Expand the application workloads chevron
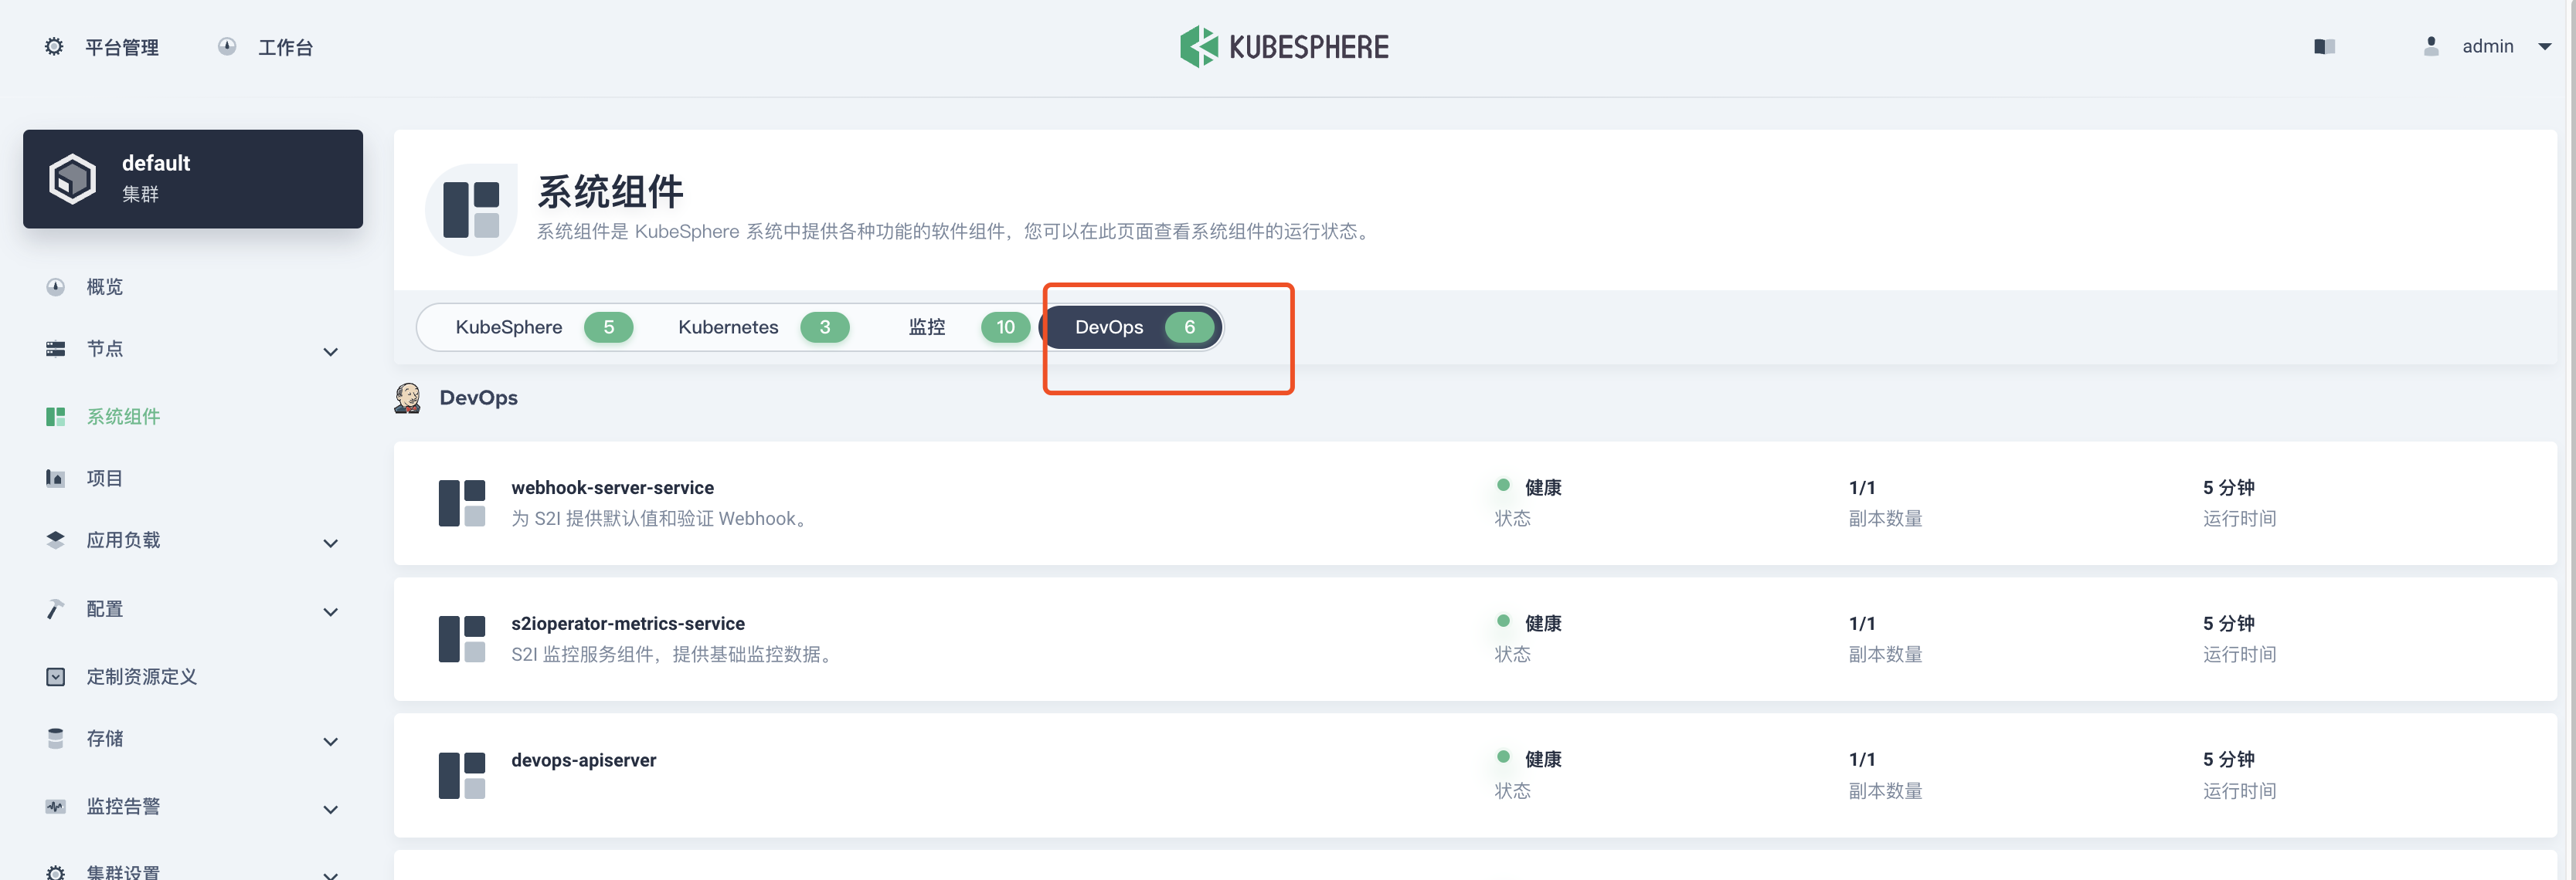 [x=331, y=543]
